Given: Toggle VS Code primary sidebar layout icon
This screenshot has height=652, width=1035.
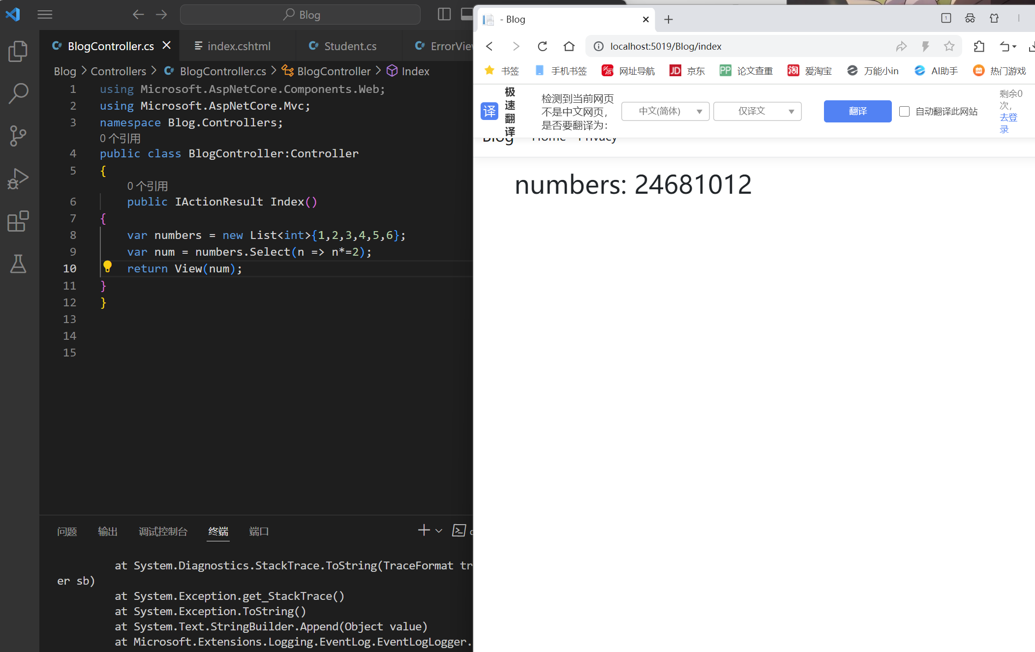Looking at the screenshot, I should [x=444, y=14].
